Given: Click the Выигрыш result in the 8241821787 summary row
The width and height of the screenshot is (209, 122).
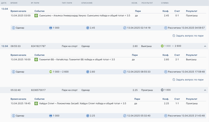Looking at the screenshot, I should pyautogui.click(x=147, y=46).
